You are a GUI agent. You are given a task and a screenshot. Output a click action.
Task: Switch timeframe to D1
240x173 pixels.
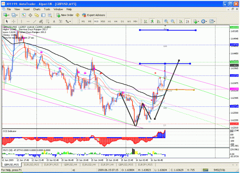pyautogui.click(x=122, y=21)
